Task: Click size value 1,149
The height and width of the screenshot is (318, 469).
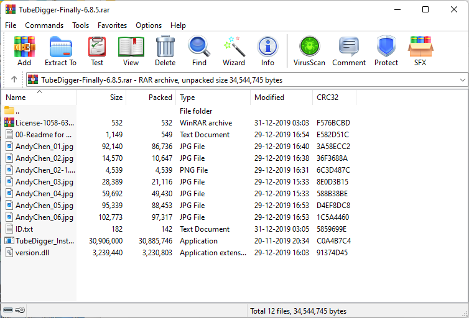Action: [114, 135]
